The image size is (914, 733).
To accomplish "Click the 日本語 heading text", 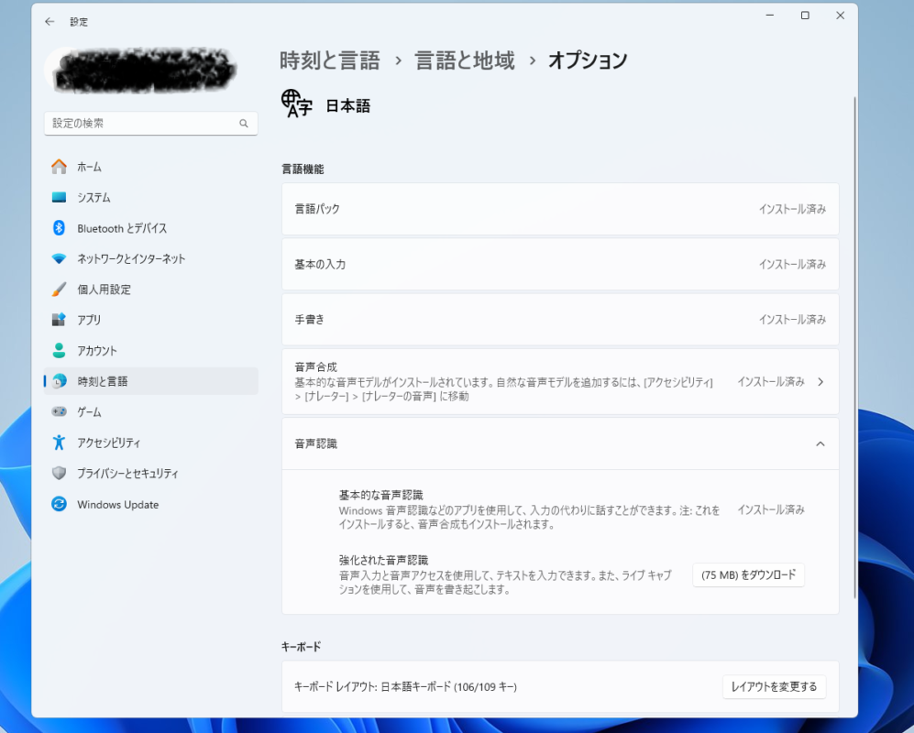I will 348,105.
